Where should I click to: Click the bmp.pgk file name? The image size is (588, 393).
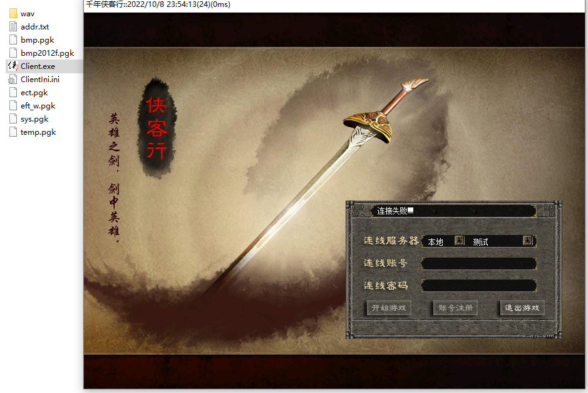pyautogui.click(x=38, y=40)
